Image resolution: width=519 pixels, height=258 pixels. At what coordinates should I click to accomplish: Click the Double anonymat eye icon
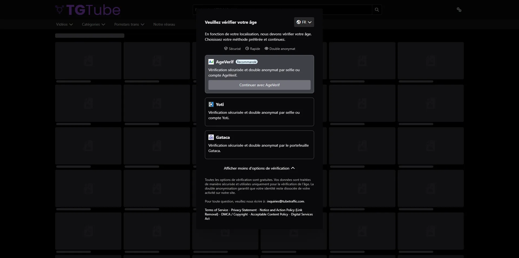266,49
